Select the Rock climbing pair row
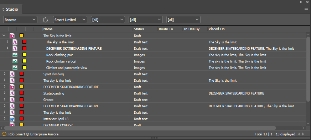This screenshot has width=311, height=140. pyautogui.click(x=152, y=55)
